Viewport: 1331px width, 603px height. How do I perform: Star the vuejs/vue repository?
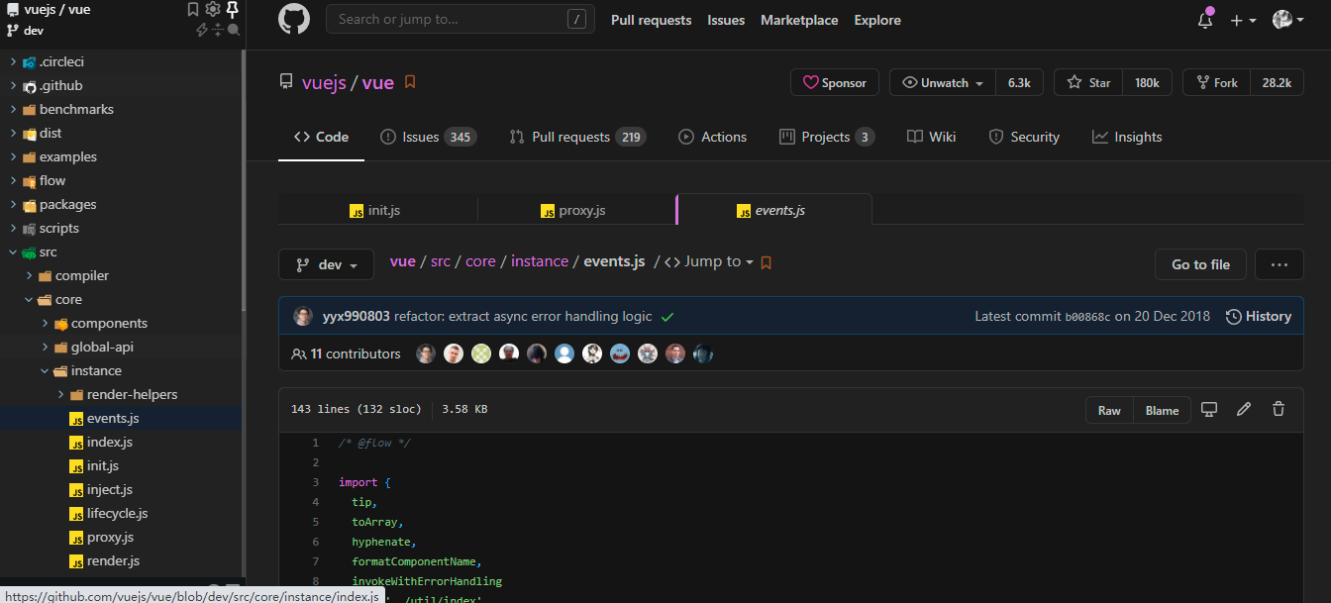coord(1089,83)
